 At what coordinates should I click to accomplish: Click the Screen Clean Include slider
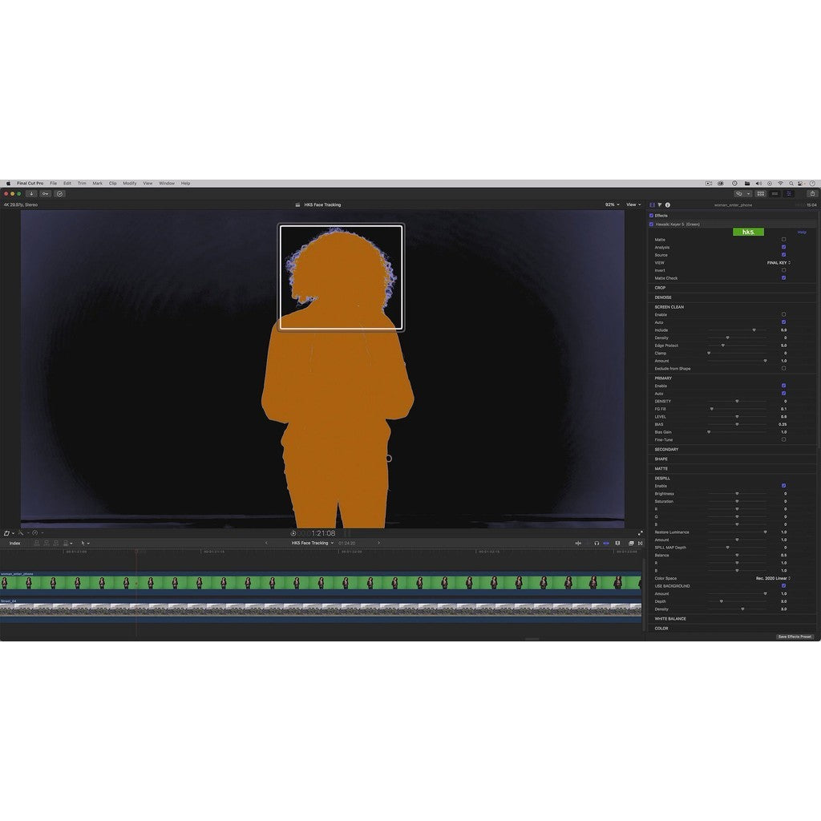(737, 330)
